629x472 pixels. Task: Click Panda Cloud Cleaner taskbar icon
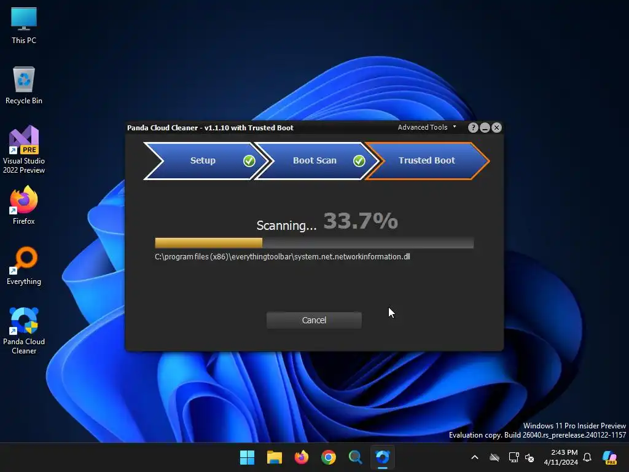[383, 457]
